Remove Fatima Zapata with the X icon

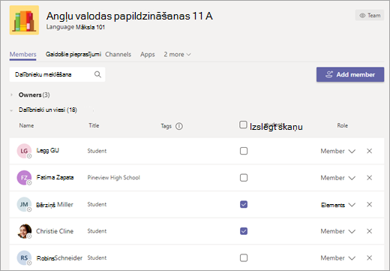coord(369,178)
